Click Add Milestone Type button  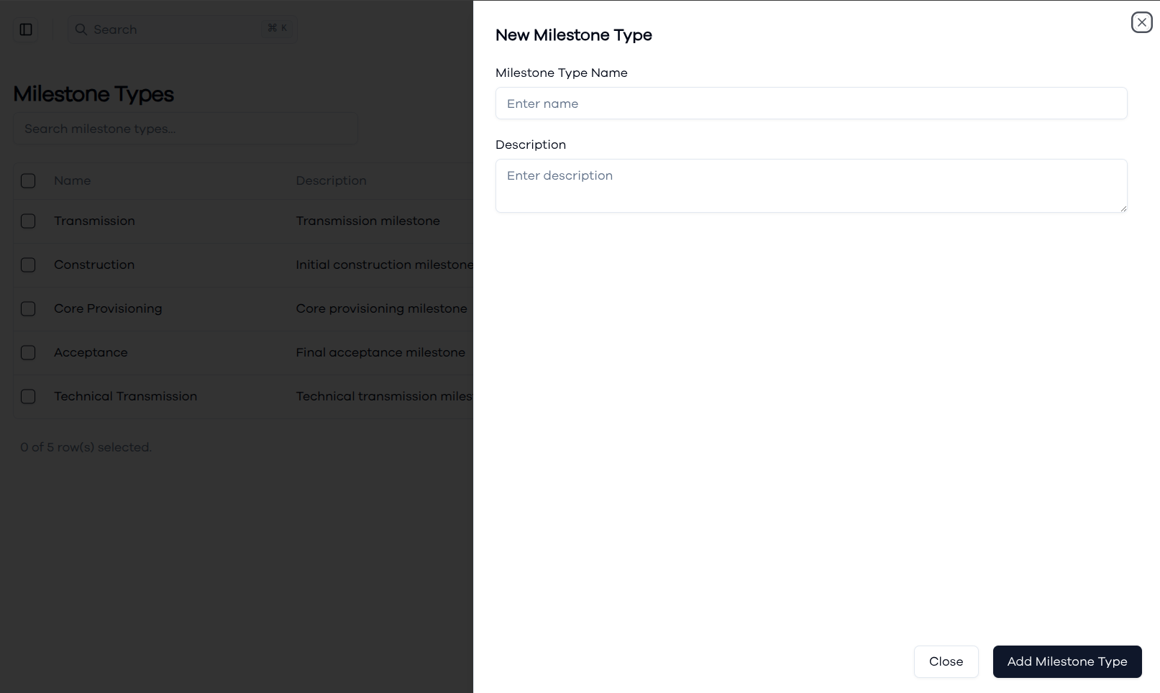point(1067,661)
